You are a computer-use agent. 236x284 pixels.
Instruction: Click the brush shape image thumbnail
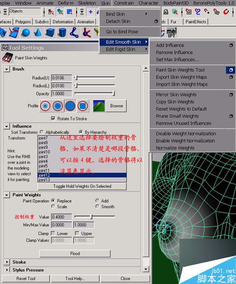[x=99, y=106]
